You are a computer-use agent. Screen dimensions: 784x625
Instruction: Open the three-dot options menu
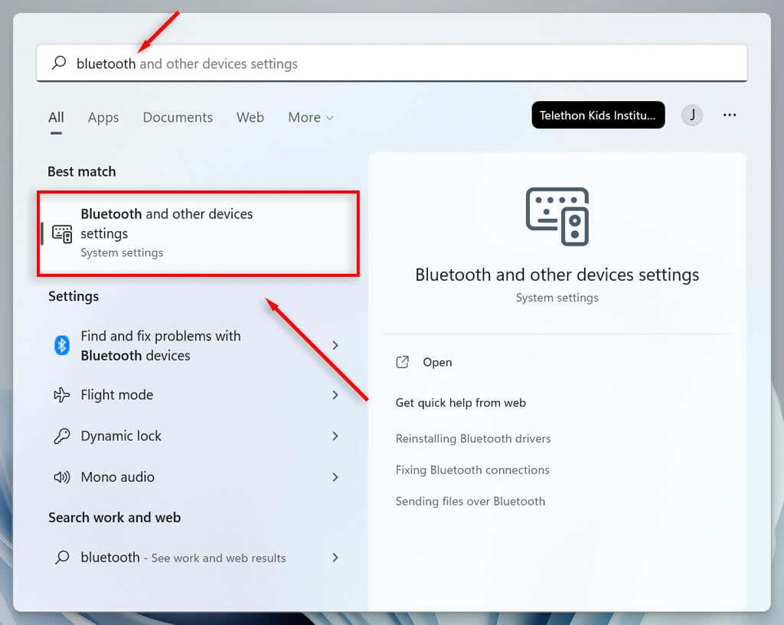(x=729, y=116)
